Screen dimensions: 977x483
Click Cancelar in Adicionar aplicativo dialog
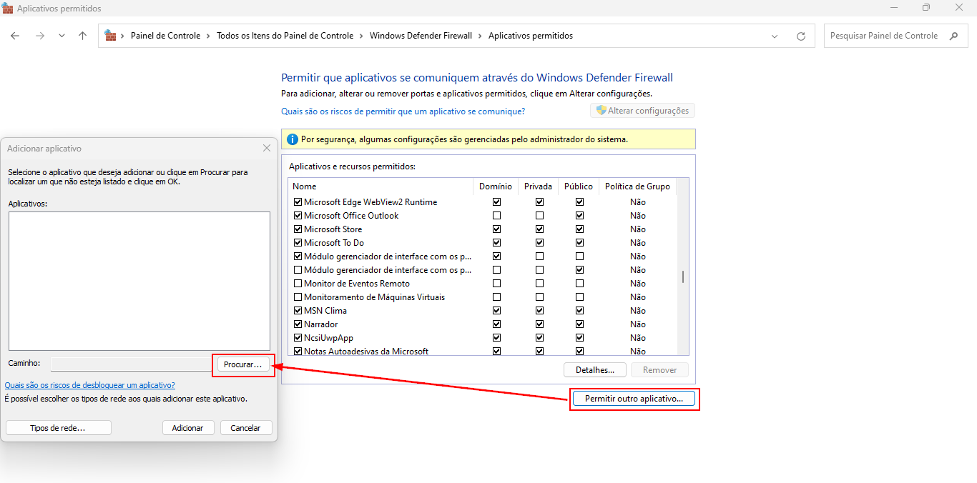tap(246, 428)
